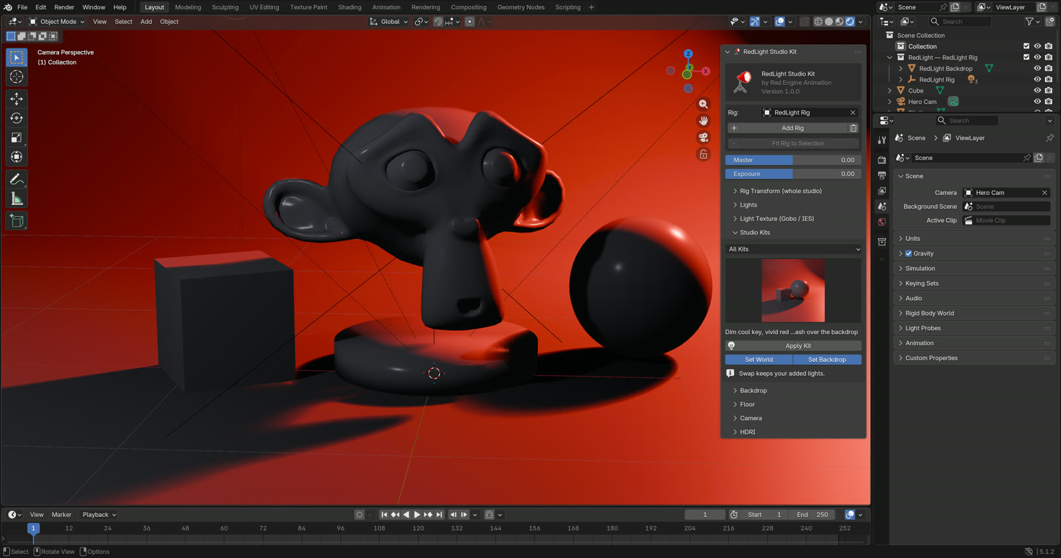This screenshot has width=1061, height=558.
Task: Open the Object Mode dropdown
Action: click(x=57, y=22)
